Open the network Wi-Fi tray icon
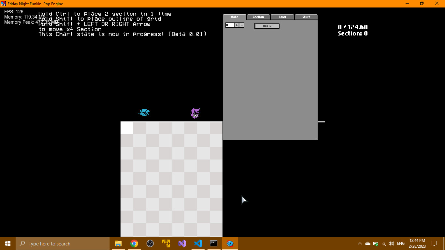 pyautogui.click(x=384, y=243)
